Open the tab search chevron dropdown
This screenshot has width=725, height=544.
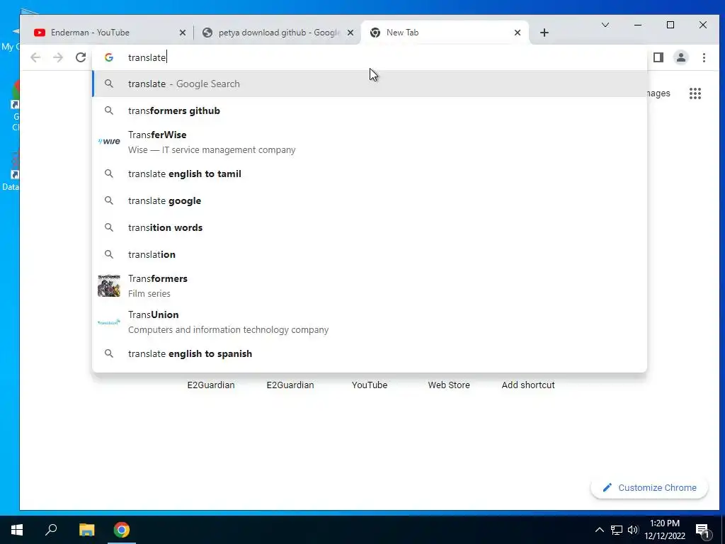(x=605, y=25)
